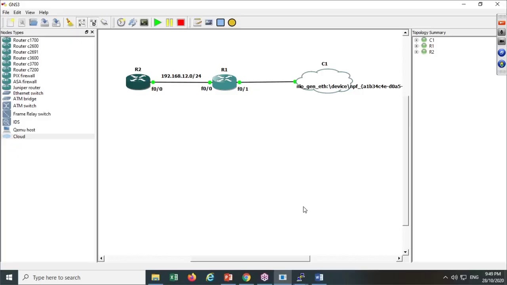
Task: Expand C1 in Topology Summary
Action: coord(416,40)
